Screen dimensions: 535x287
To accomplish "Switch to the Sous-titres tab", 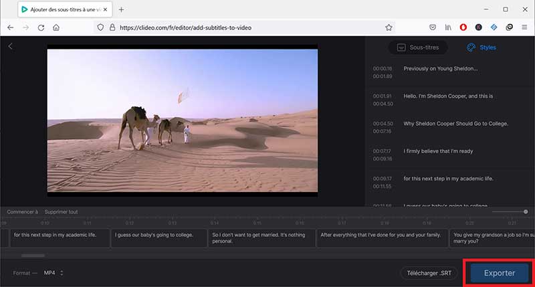I will 418,47.
